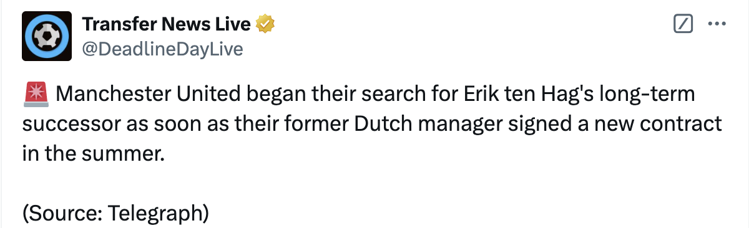The height and width of the screenshot is (228, 749).
Task: Visit the @DeadlineDayLive handle link
Action: [x=162, y=49]
